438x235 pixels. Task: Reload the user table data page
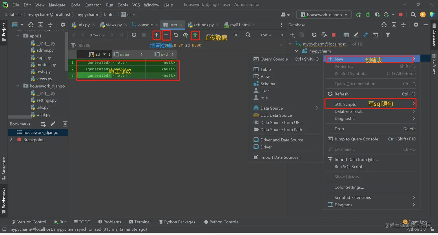tap(134, 35)
